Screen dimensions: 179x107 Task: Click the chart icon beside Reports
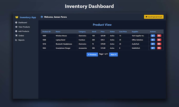[16, 40]
